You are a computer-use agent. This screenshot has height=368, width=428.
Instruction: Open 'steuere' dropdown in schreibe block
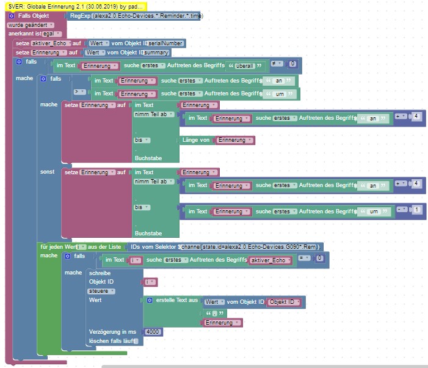click(x=101, y=291)
